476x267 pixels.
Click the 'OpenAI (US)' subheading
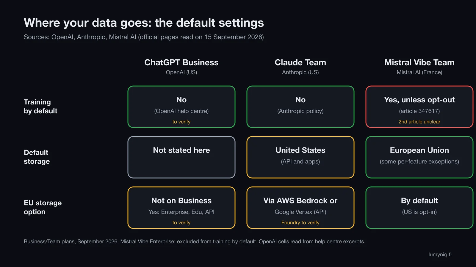click(x=181, y=72)
